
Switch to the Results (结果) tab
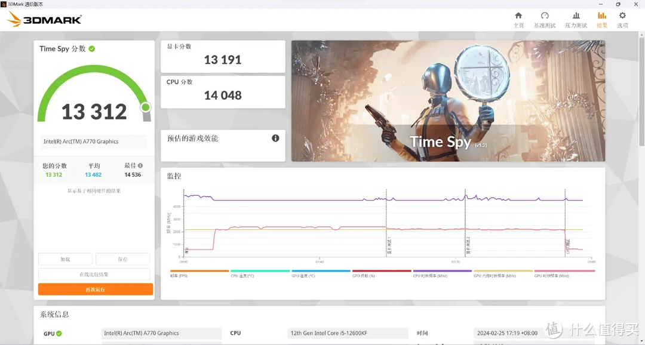pyautogui.click(x=602, y=19)
